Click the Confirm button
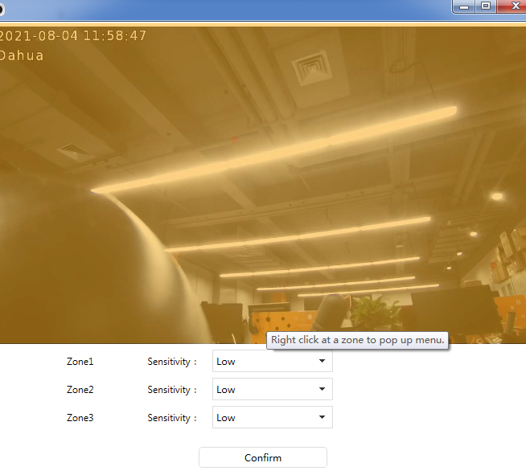The image size is (526, 475). point(263,457)
